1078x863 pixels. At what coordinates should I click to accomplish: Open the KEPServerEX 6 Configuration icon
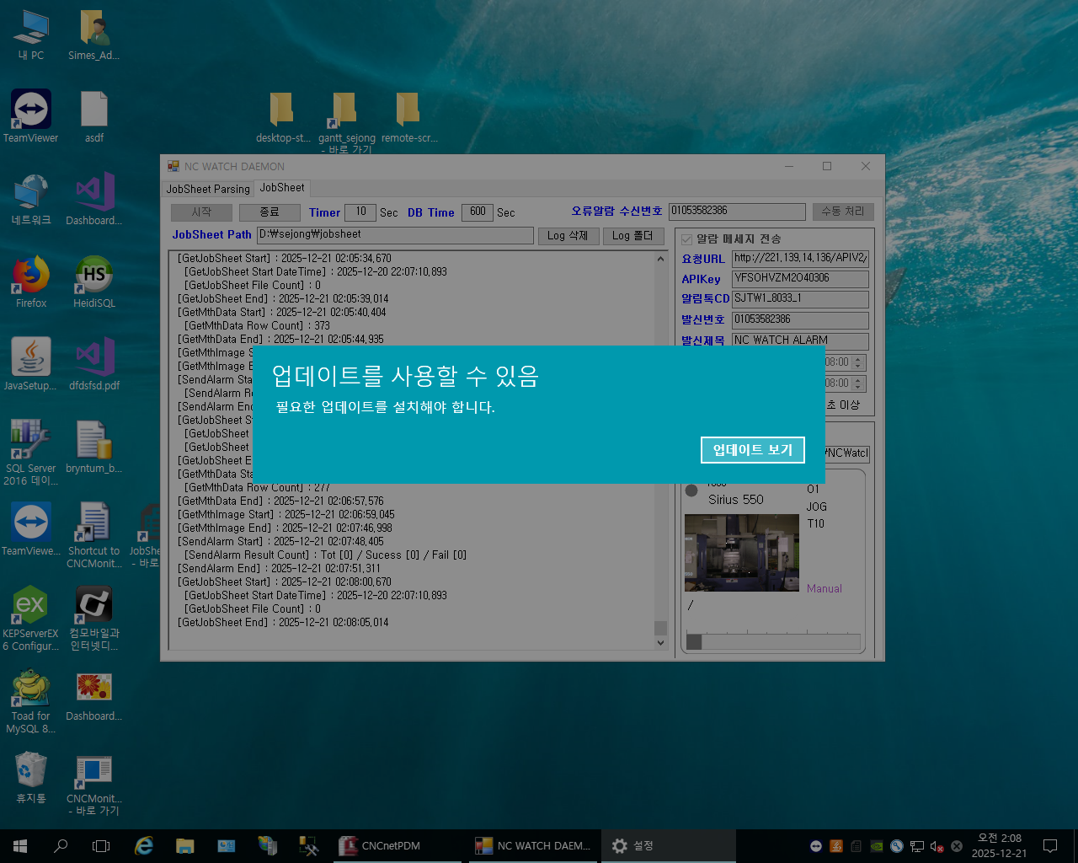click(31, 606)
